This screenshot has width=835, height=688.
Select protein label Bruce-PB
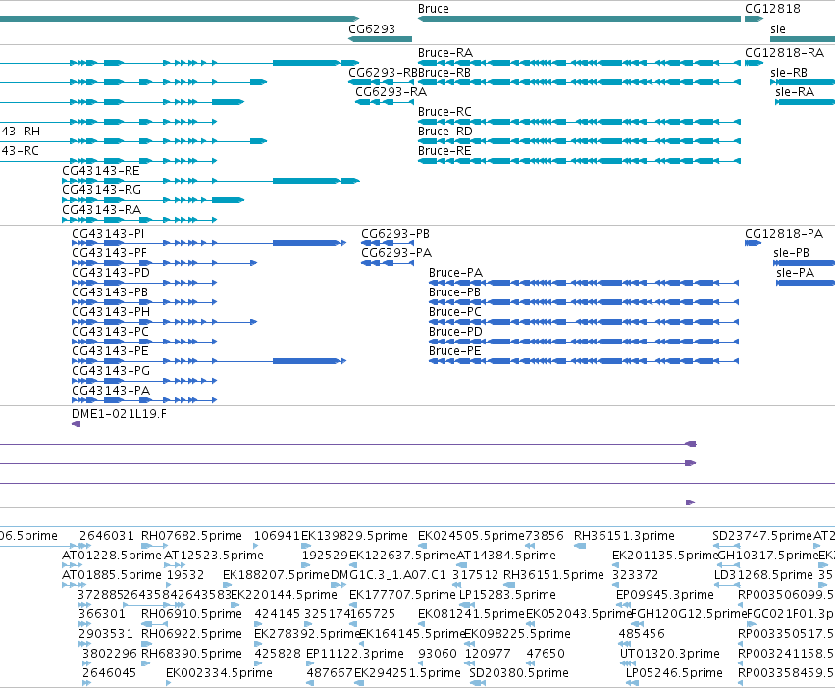tap(454, 292)
